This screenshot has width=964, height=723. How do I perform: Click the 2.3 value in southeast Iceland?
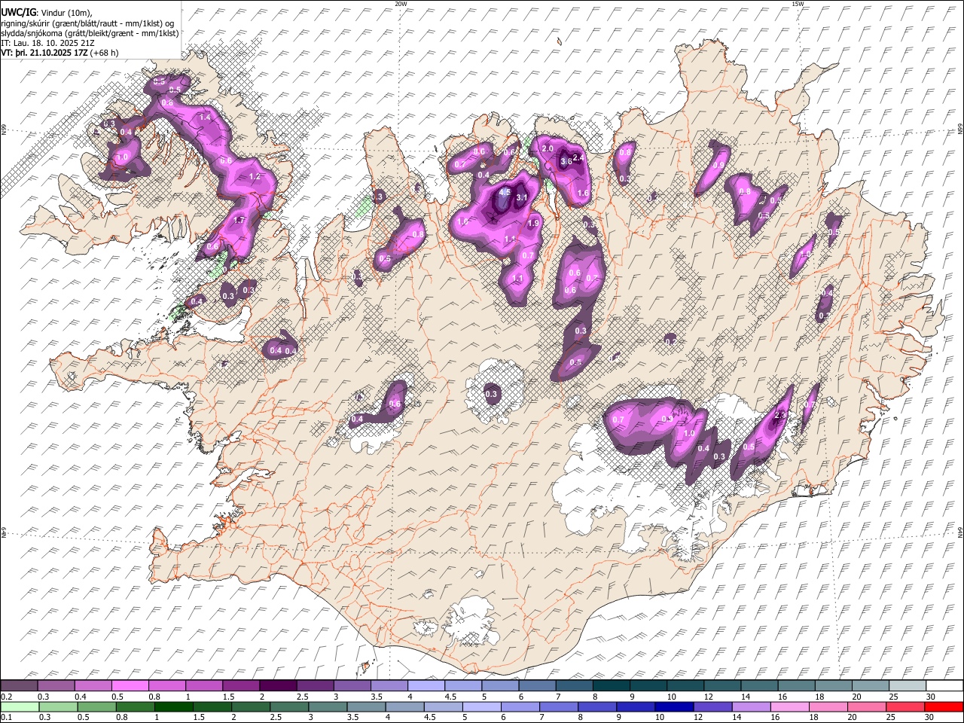[780, 415]
